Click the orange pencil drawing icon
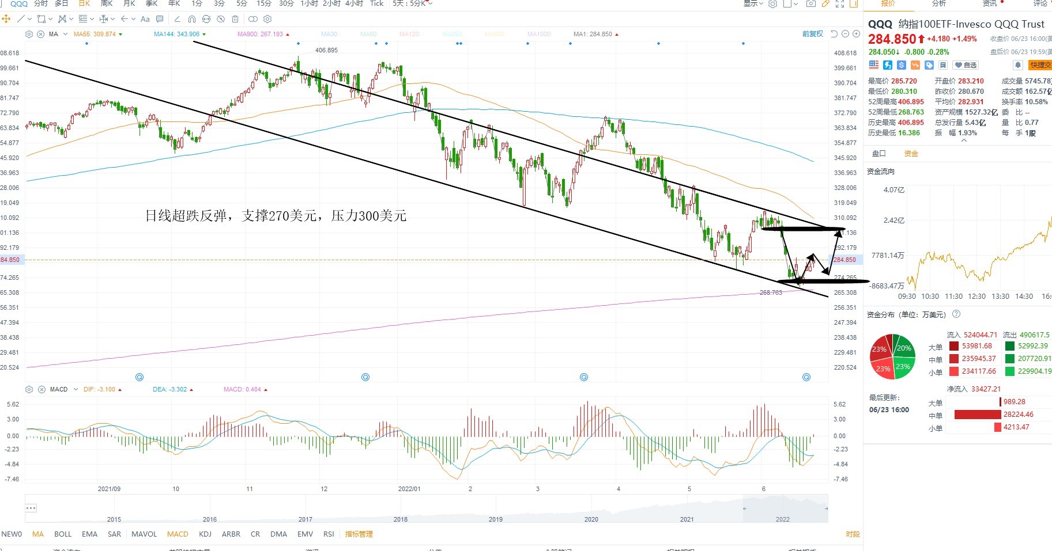1052x551 pixels. click(x=825, y=3)
